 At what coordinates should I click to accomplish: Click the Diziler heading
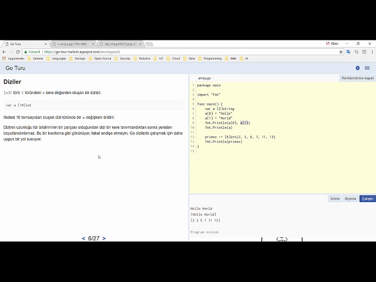(x=12, y=82)
